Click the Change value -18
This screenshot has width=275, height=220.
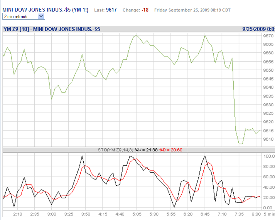click(x=145, y=10)
